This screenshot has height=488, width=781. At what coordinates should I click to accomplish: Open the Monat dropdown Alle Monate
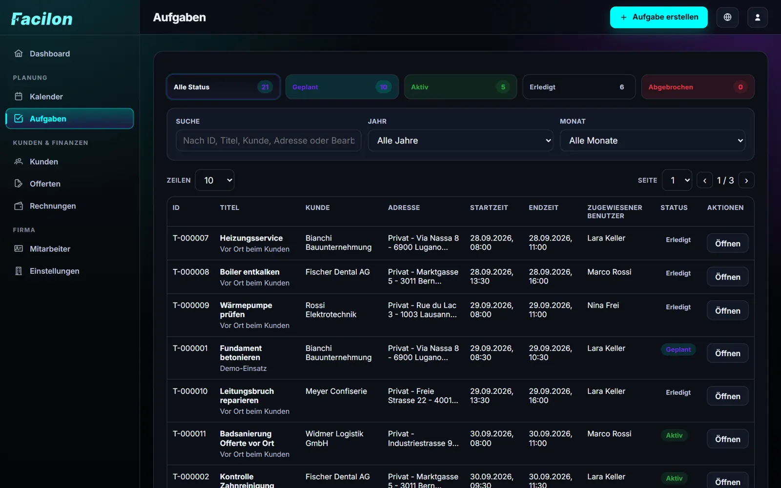[652, 141]
